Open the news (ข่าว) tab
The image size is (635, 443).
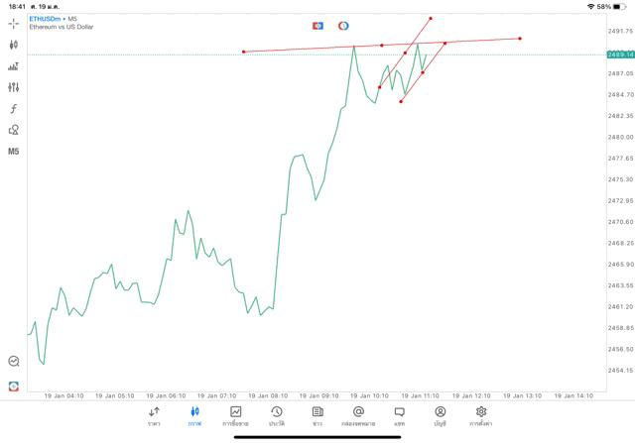317,415
